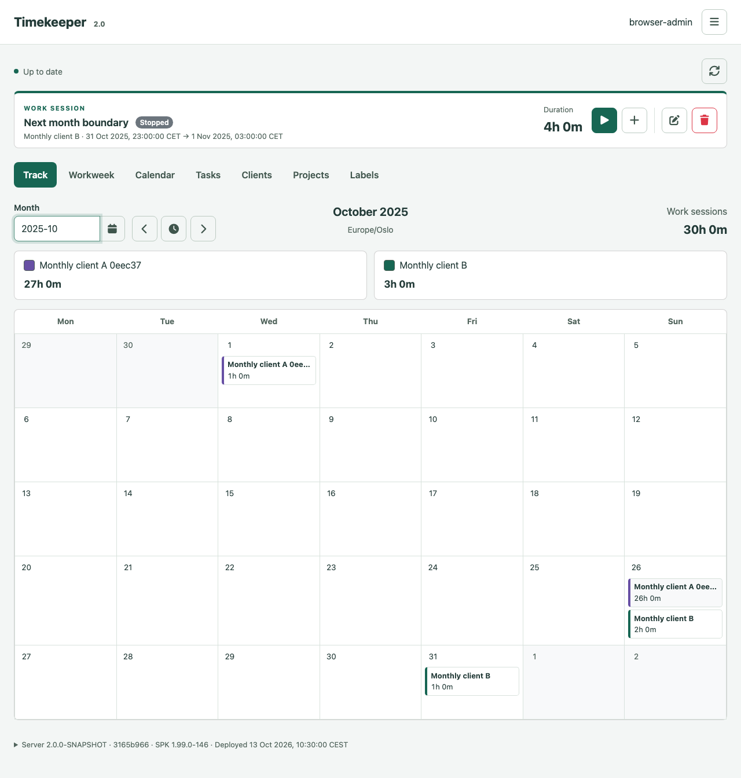Viewport: 741px width, 778px height.
Task: Delete the work session with trash icon
Action: pyautogui.click(x=705, y=120)
